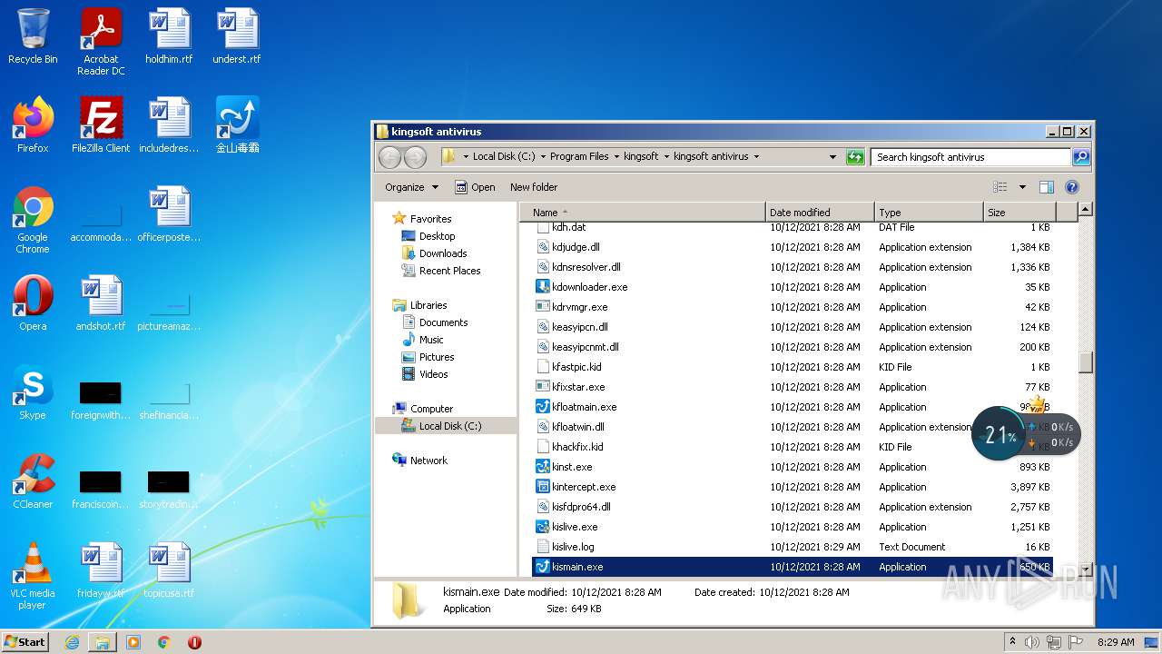Launch Google Chrome desktop shortcut
This screenshot has width=1162, height=654.
pyautogui.click(x=33, y=220)
